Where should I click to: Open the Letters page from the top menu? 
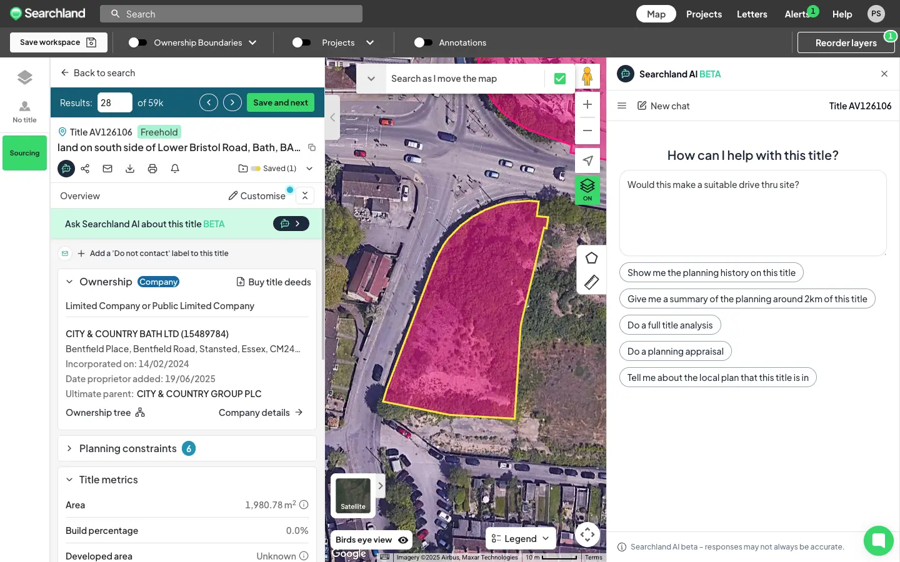point(752,14)
